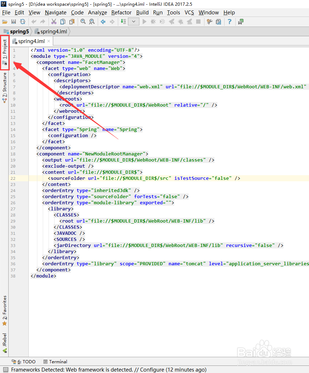309x373 pixels.
Task: Click the Save All disk icon
Action: point(14,22)
